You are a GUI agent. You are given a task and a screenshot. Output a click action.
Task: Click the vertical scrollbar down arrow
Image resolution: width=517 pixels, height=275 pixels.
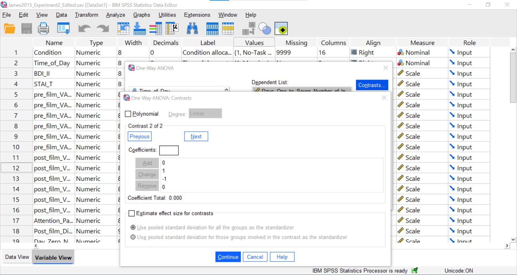[513, 239]
